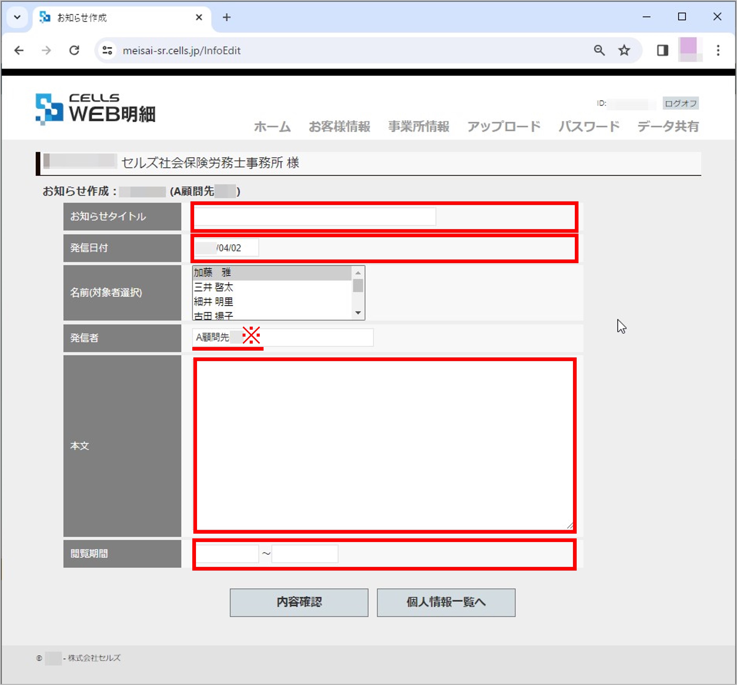Open the アップロード menu
The height and width of the screenshot is (685, 737).
[504, 127]
